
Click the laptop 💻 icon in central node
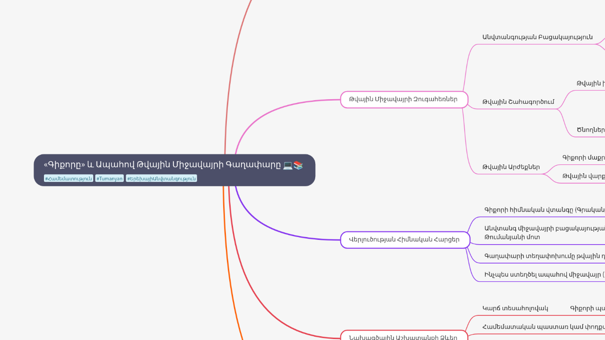point(287,165)
